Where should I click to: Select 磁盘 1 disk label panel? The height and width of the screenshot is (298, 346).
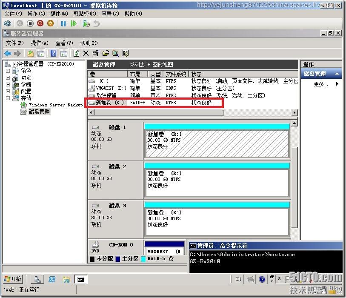point(115,141)
